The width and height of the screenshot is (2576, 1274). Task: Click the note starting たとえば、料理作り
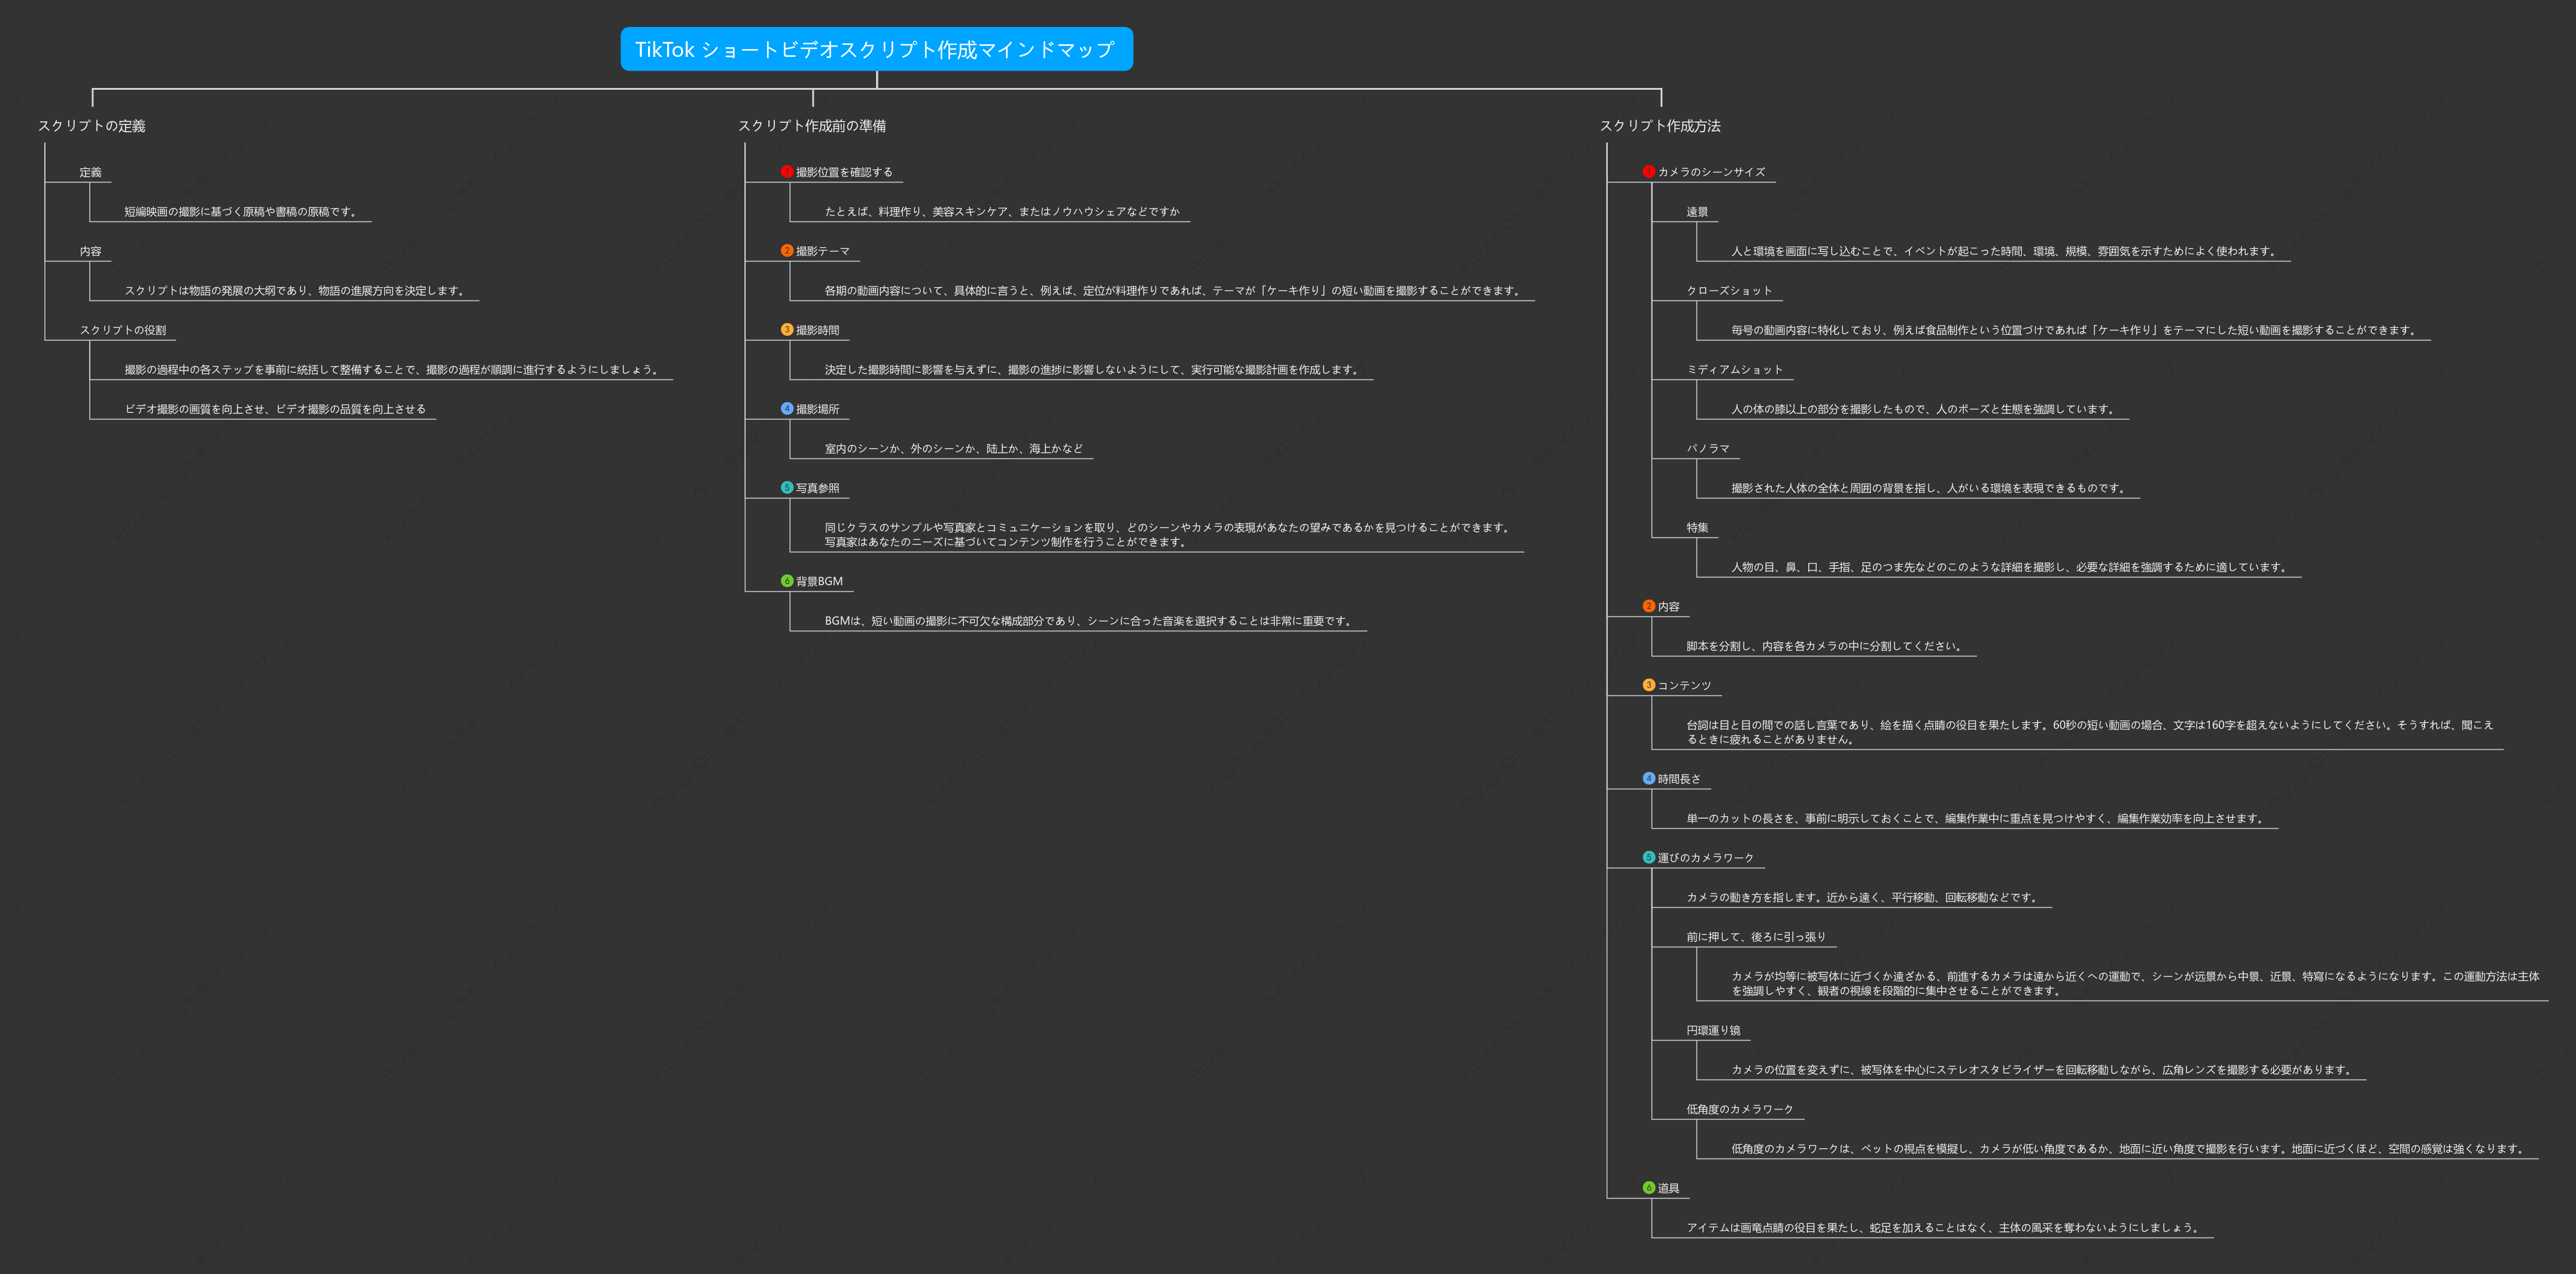[1002, 212]
